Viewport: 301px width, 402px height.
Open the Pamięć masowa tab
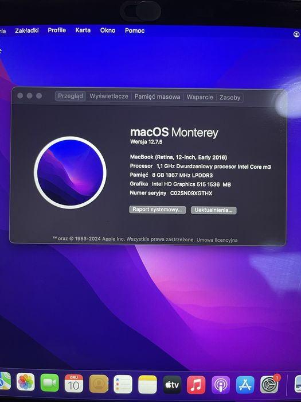tap(157, 97)
